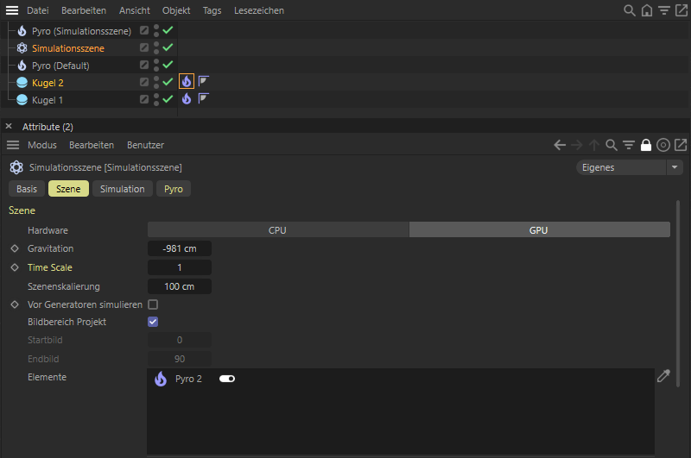Toggle layer icon for Kugel 1
This screenshot has width=691, height=458.
coord(144,99)
